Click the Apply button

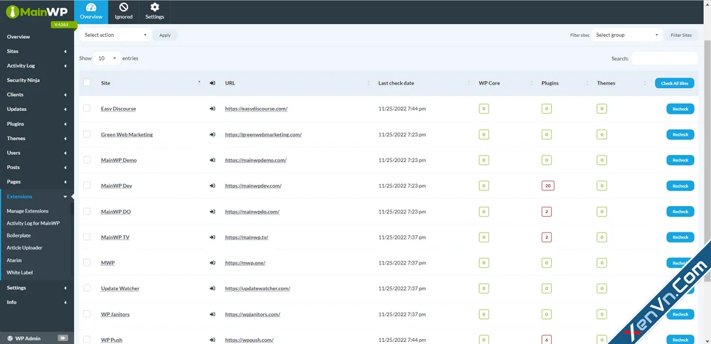(165, 35)
